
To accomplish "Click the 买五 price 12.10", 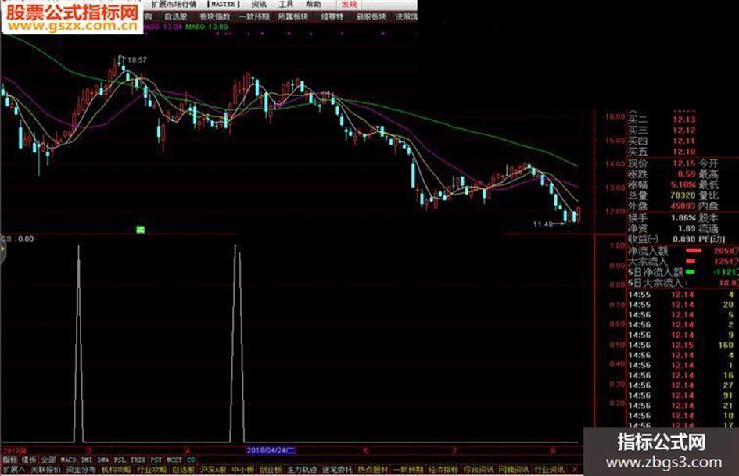I will tap(683, 152).
